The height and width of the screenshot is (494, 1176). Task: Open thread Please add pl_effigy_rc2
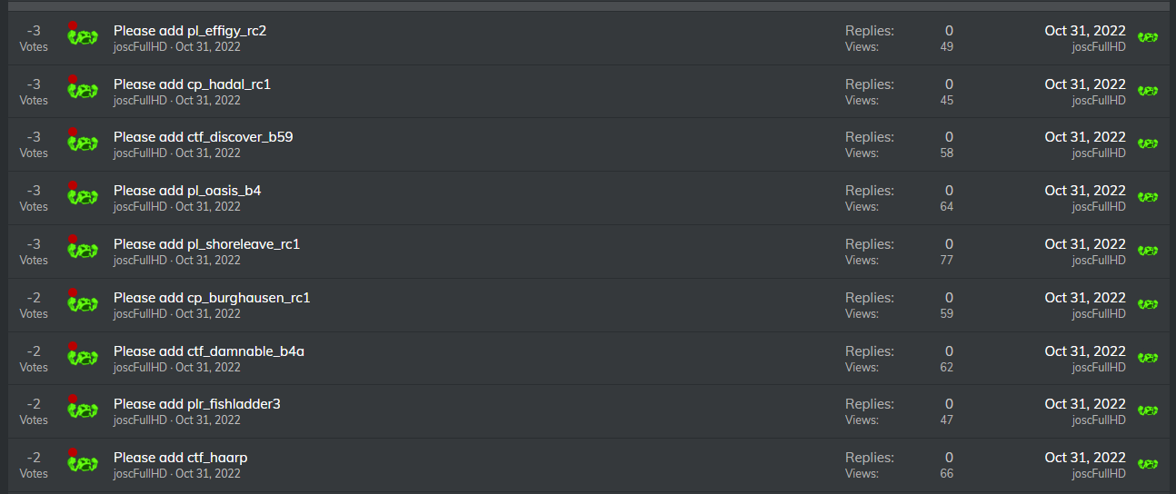coord(190,31)
